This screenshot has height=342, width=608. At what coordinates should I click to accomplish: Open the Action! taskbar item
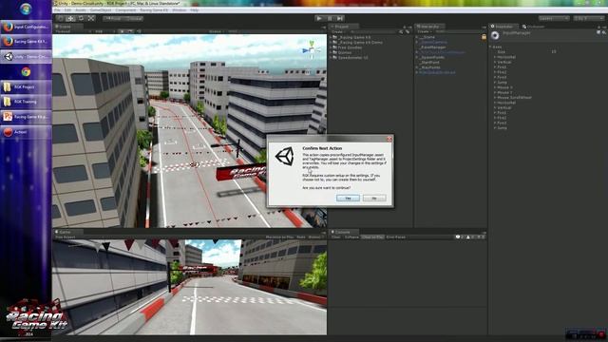click(x=26, y=132)
